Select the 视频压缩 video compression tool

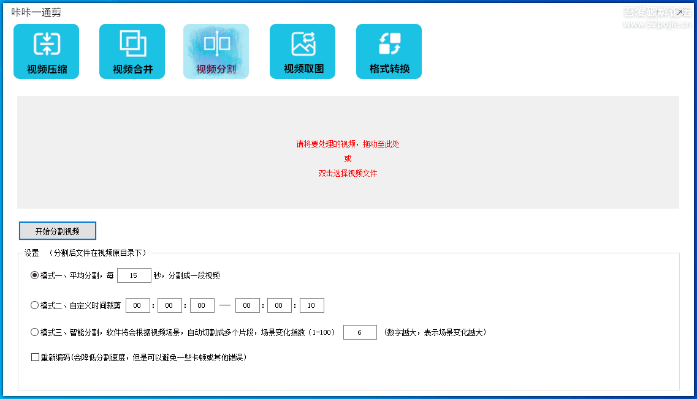pyautogui.click(x=46, y=51)
